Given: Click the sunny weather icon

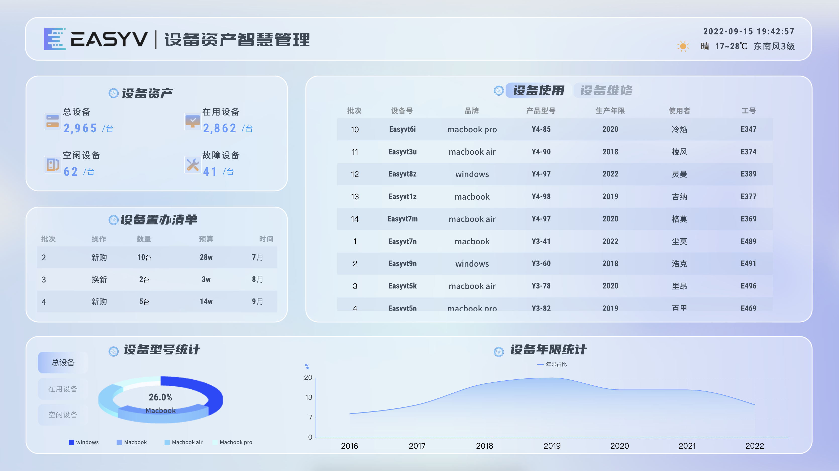Looking at the screenshot, I should pyautogui.click(x=683, y=46).
